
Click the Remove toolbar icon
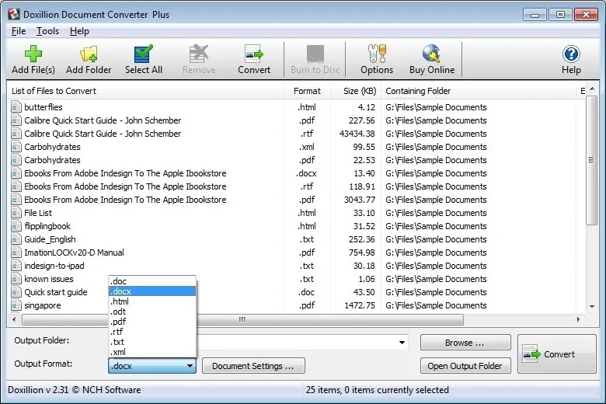point(199,54)
